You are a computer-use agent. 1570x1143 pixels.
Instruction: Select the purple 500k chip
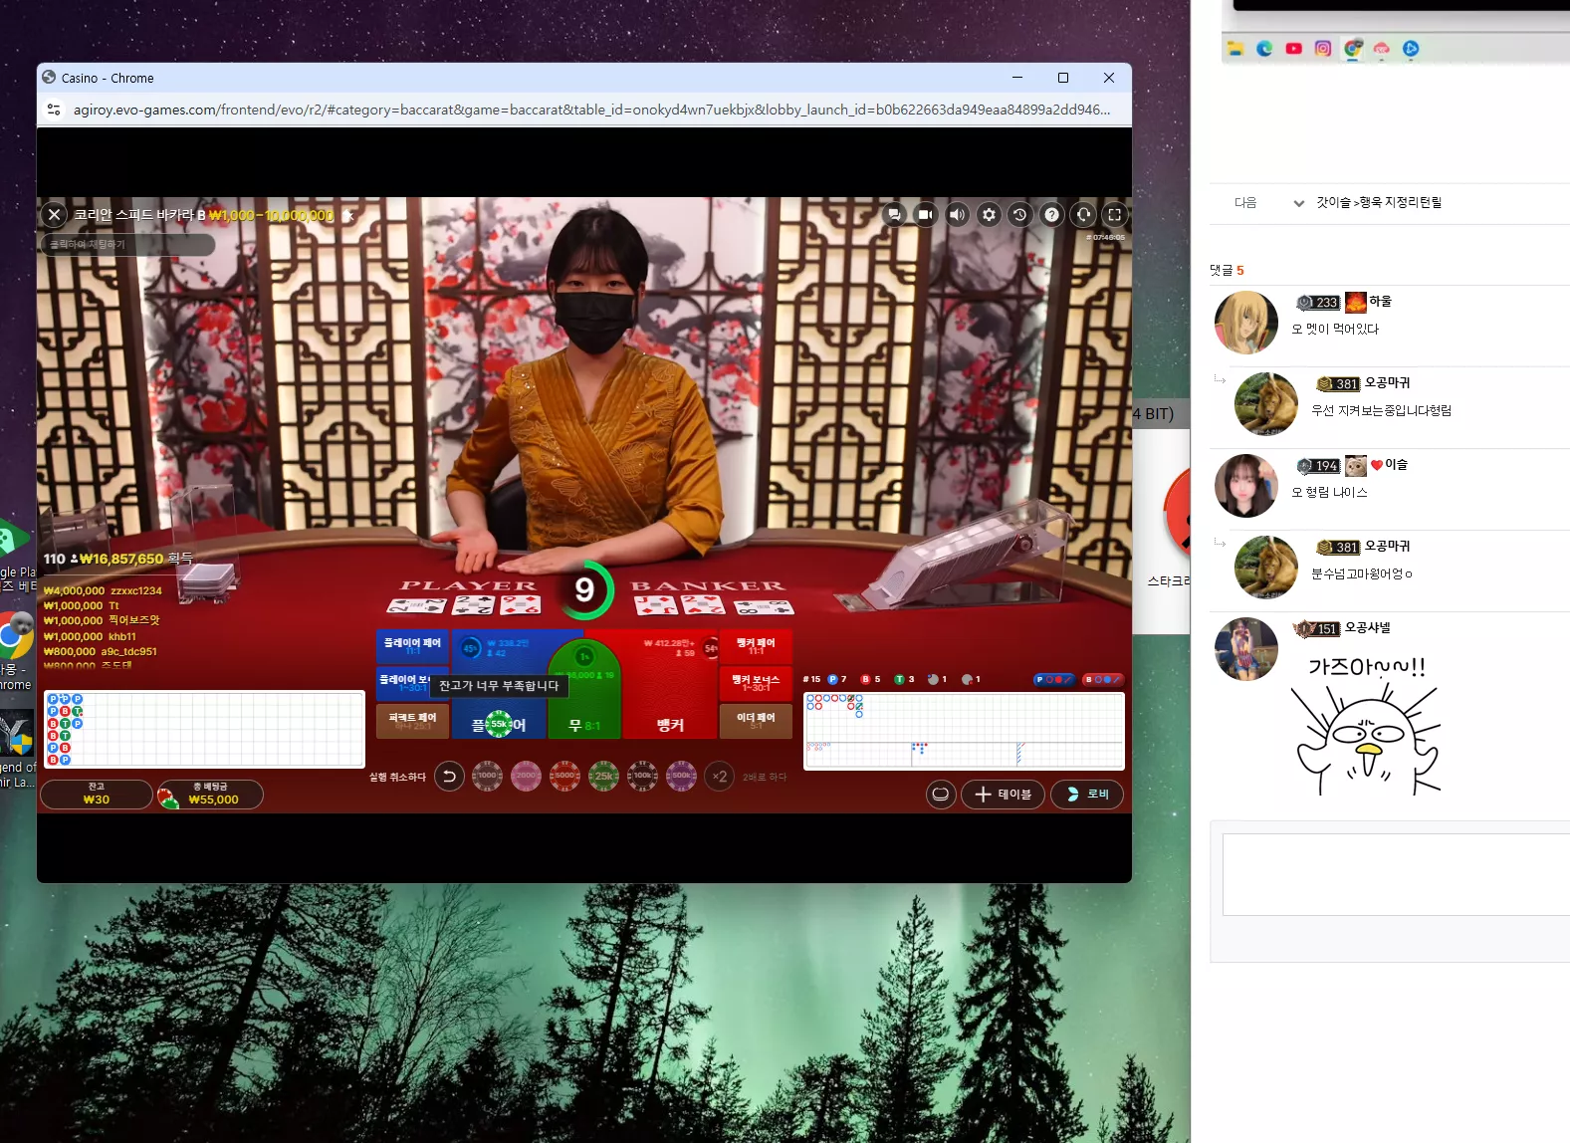[681, 776]
